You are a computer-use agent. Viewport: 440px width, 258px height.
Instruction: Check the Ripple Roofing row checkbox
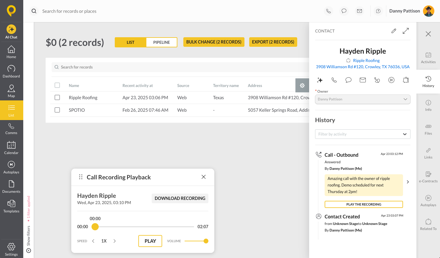[x=57, y=97]
